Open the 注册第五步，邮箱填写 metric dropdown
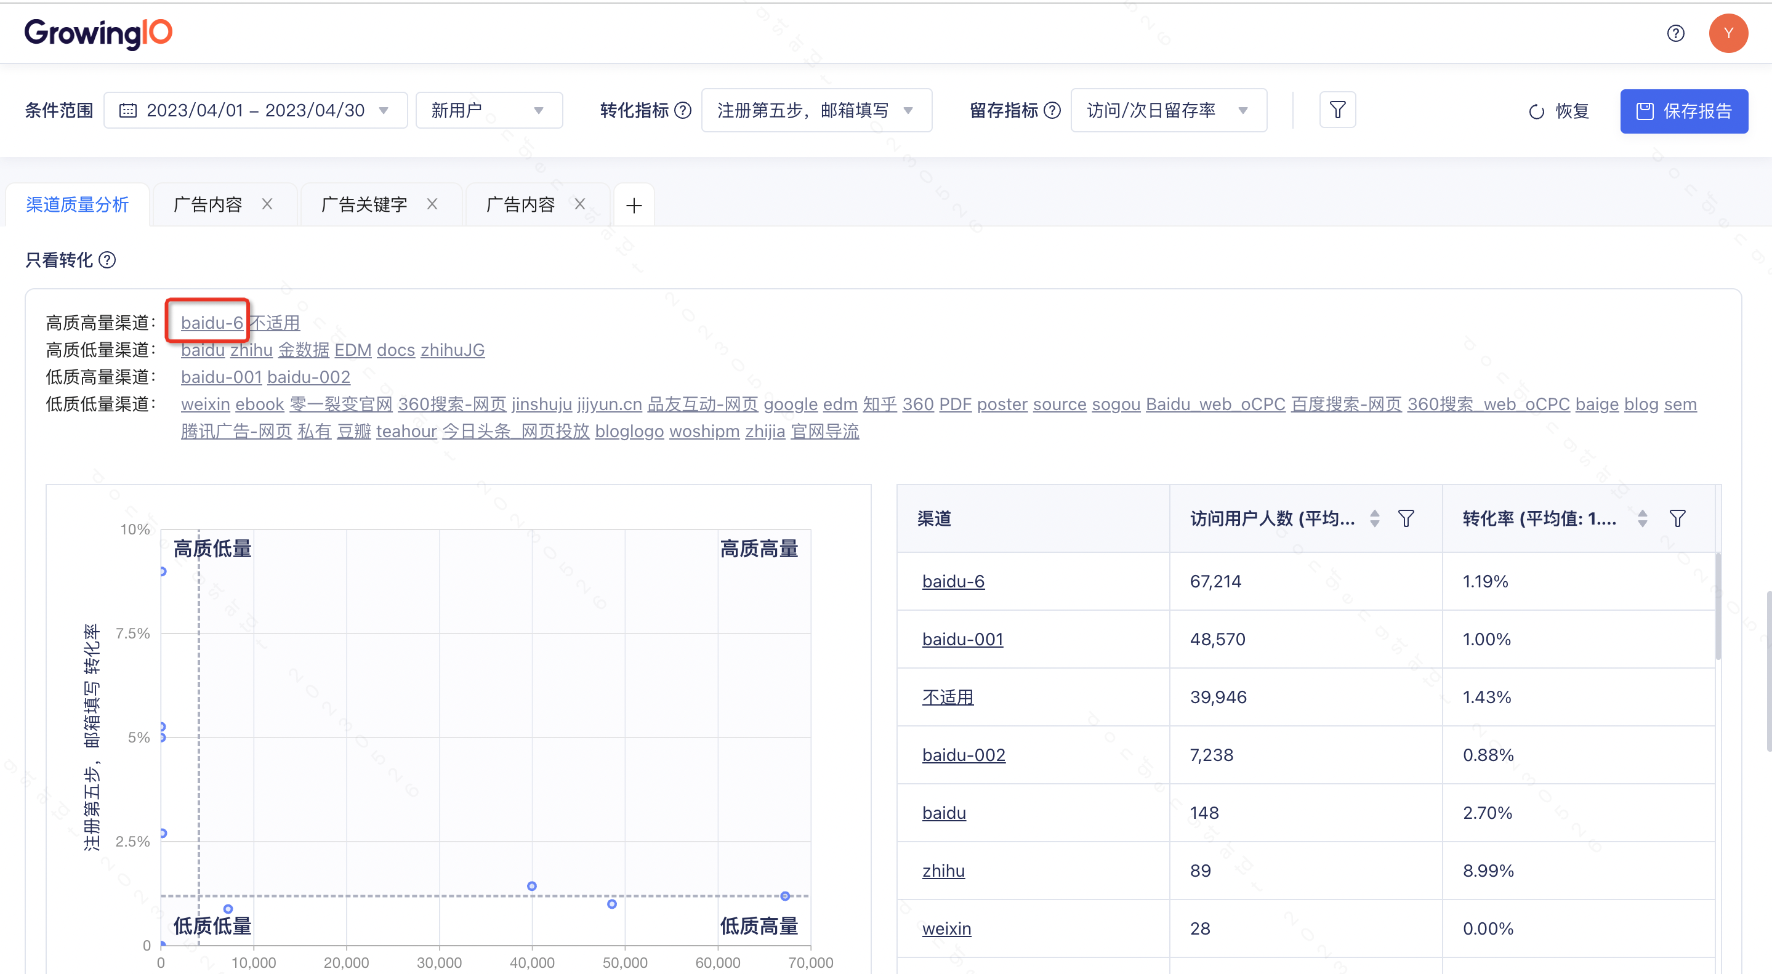The image size is (1772, 974). 816,110
